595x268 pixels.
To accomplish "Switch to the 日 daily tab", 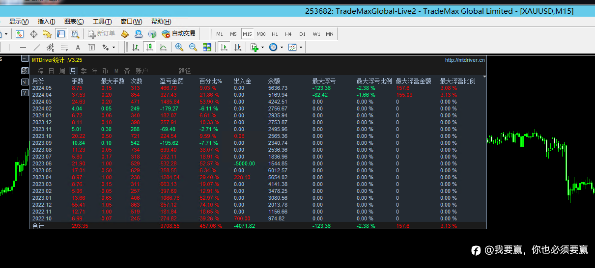I will (52, 71).
